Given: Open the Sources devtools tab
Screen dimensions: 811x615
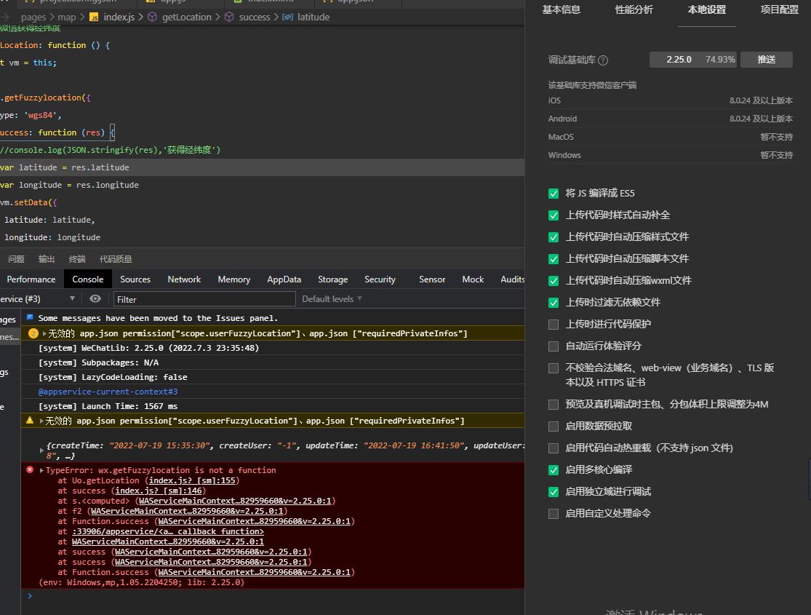Looking at the screenshot, I should click(x=135, y=279).
